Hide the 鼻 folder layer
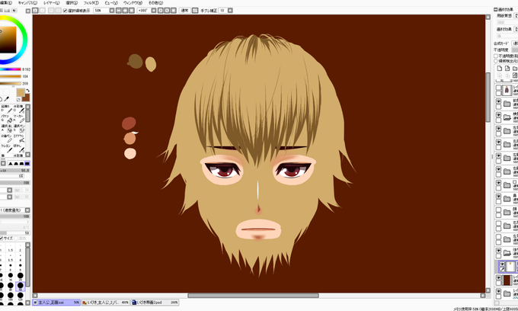Image resolution: width=518 pixels, height=311 pixels. click(498, 196)
